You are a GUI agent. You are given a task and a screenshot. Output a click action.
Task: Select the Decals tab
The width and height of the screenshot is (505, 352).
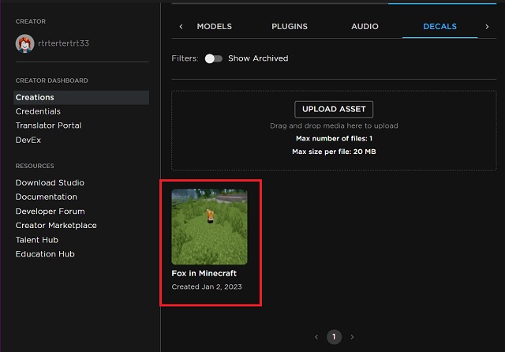pos(440,26)
